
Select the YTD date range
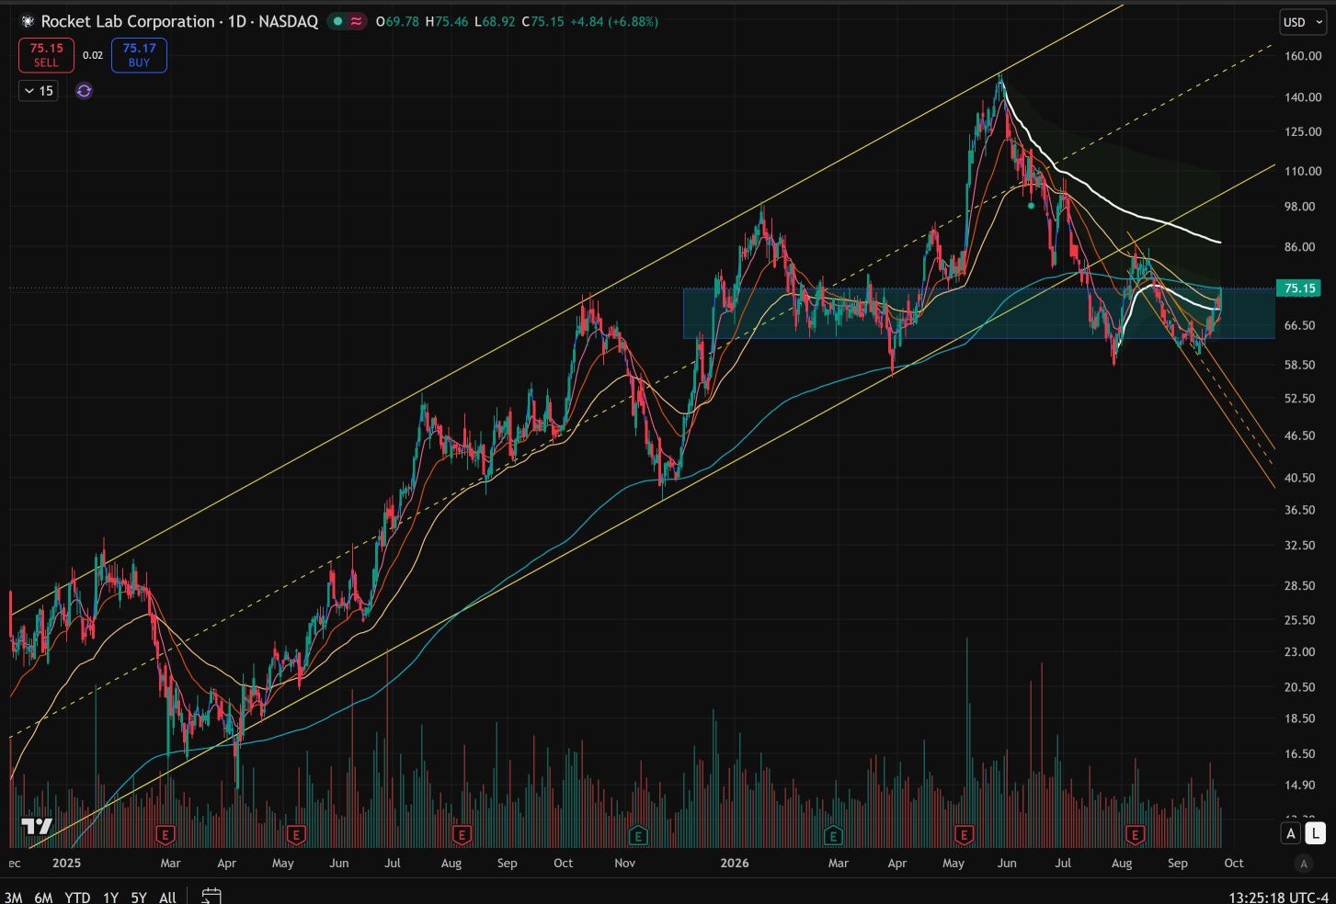[77, 897]
